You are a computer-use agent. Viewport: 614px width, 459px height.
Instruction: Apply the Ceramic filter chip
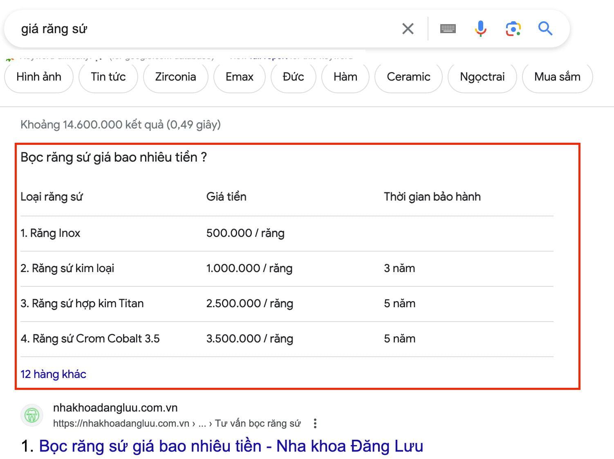(x=409, y=77)
